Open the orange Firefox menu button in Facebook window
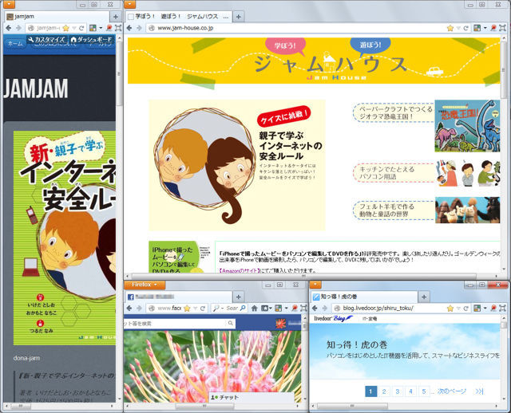 click(145, 285)
